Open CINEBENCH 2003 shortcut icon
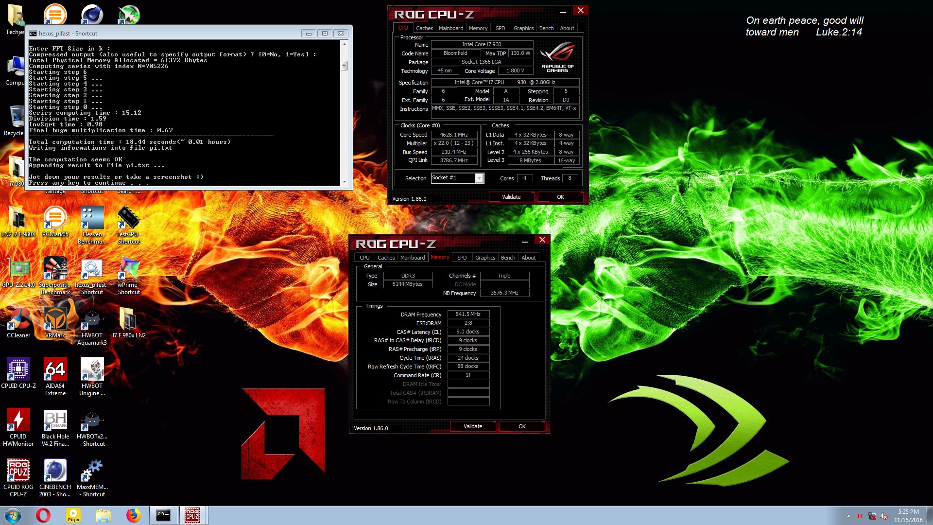This screenshot has height=525, width=933. [x=55, y=477]
